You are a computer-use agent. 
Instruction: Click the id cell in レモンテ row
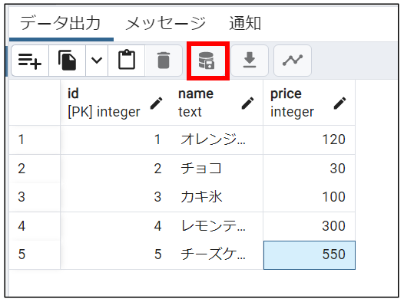coord(115,226)
